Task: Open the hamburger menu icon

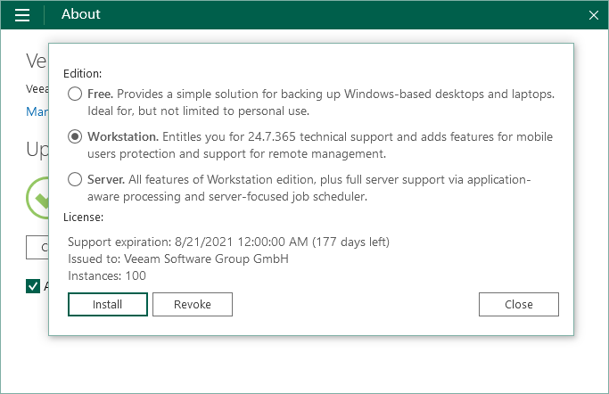Action: point(23,15)
